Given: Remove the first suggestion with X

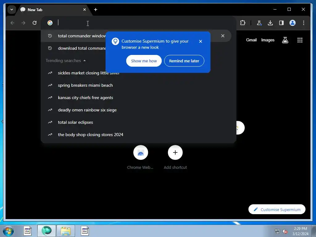Looking at the screenshot, I should pos(223,36).
